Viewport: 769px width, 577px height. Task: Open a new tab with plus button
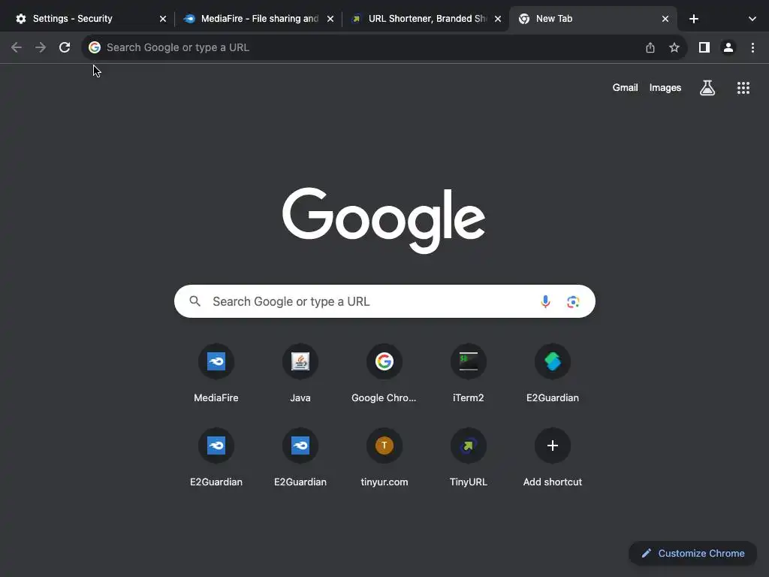pos(693,19)
